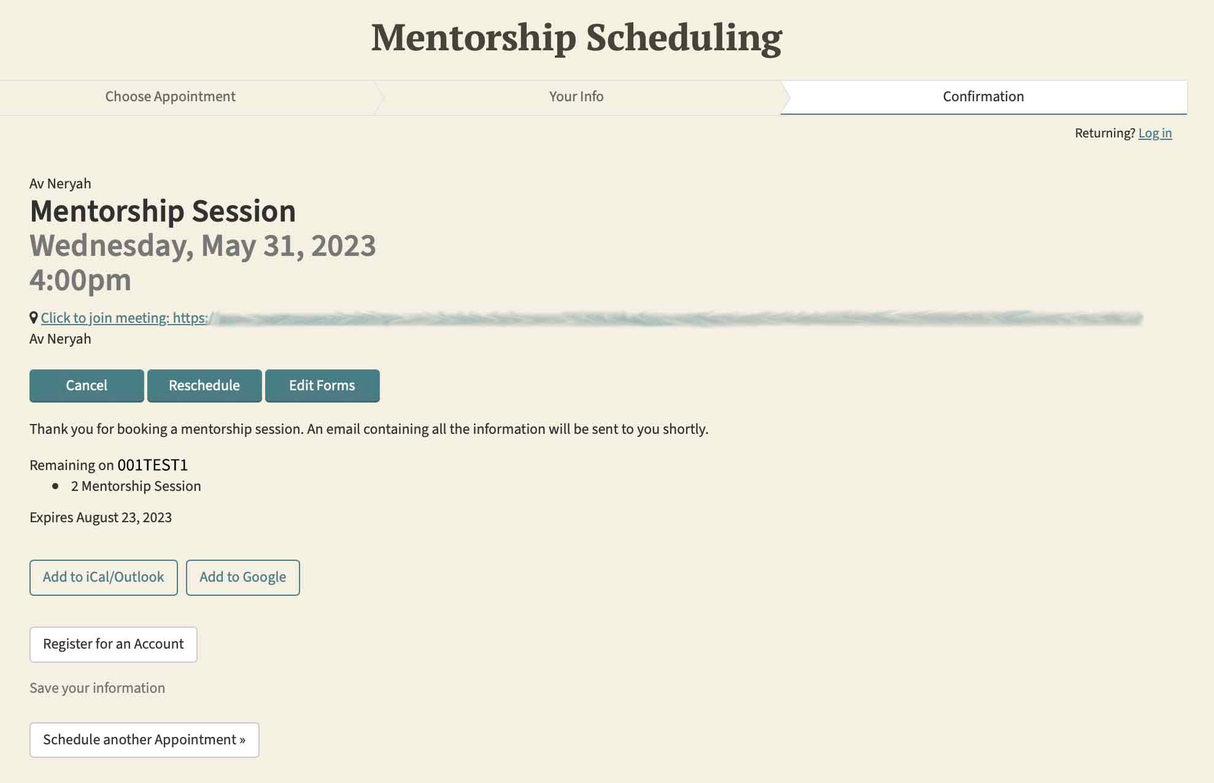Click the Log in link
The width and height of the screenshot is (1214, 783).
pos(1155,133)
